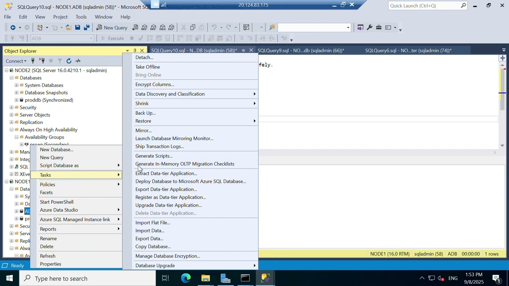Screen dimensions: 509x286
Task: Click the Connect Object Explorer plug icon
Action: click(33, 61)
